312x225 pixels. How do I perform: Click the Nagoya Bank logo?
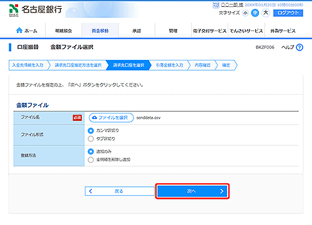pyautogui.click(x=36, y=10)
